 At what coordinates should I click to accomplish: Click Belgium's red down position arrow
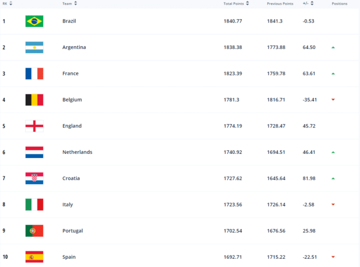coord(333,100)
